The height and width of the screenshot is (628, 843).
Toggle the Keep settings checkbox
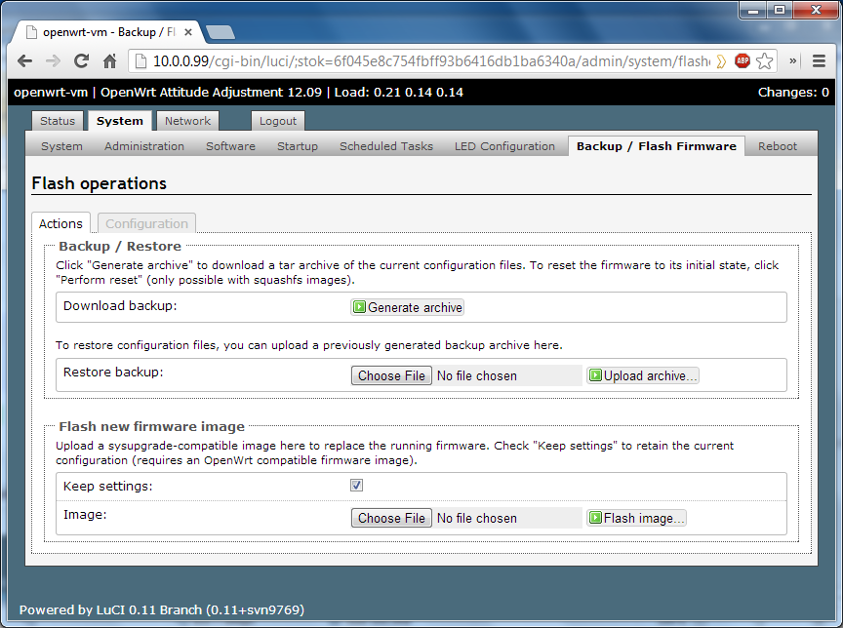pyautogui.click(x=356, y=485)
